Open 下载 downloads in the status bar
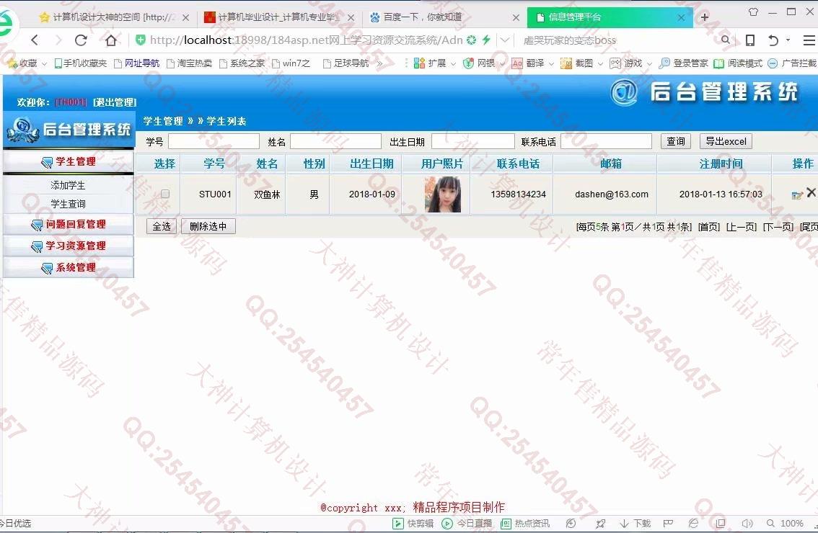 point(635,523)
